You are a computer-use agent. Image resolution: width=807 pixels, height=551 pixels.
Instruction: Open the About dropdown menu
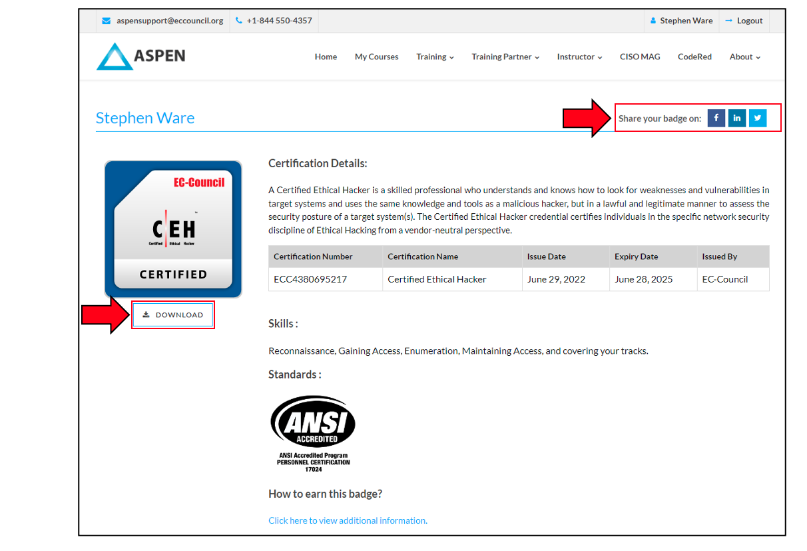pyautogui.click(x=744, y=57)
